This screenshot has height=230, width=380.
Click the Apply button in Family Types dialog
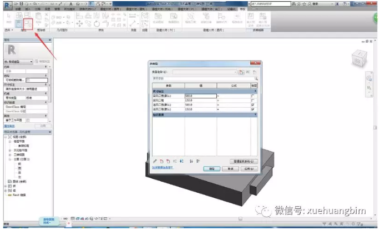tap(249, 169)
